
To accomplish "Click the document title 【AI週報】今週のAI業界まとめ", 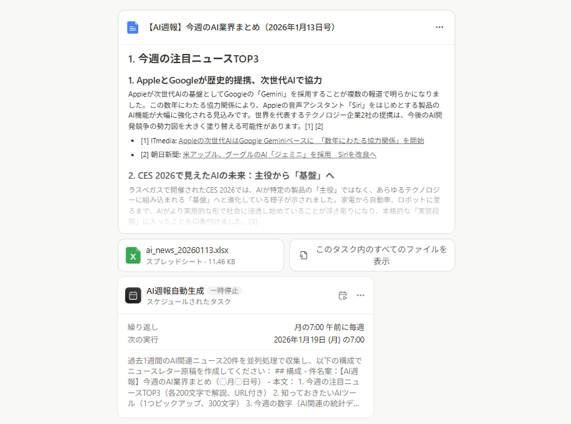I will 241,28.
